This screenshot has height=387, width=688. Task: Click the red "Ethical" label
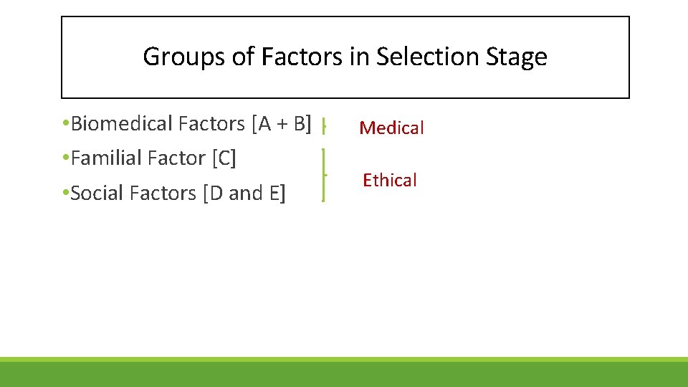[x=389, y=181]
